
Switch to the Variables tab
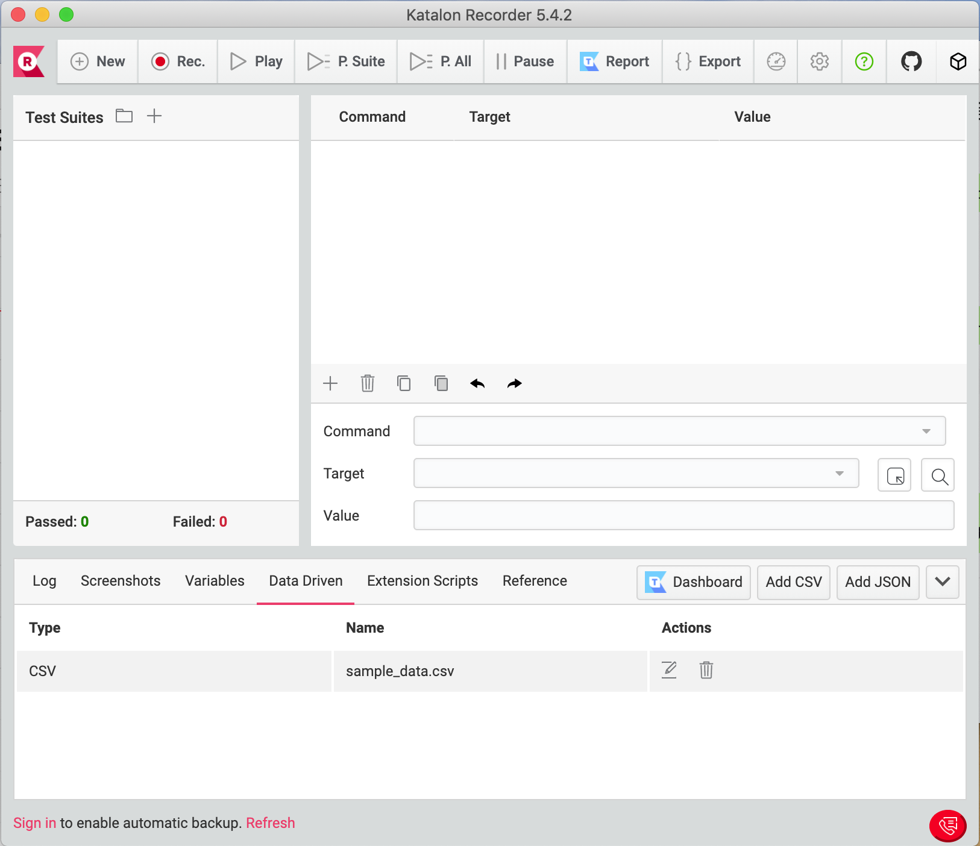[215, 581]
